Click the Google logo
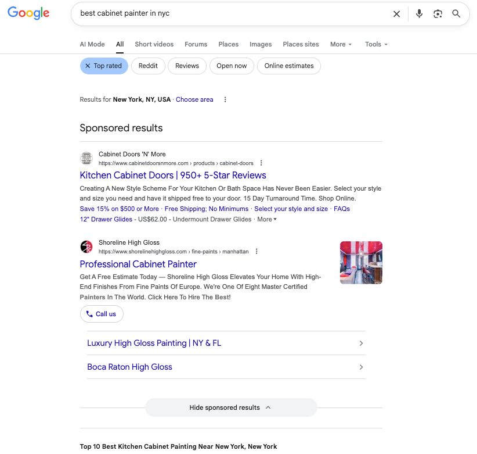The image size is (477, 454). coord(28,14)
